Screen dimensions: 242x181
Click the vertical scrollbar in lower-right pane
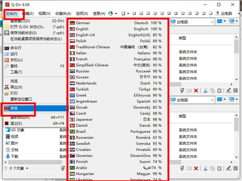pos(238,133)
